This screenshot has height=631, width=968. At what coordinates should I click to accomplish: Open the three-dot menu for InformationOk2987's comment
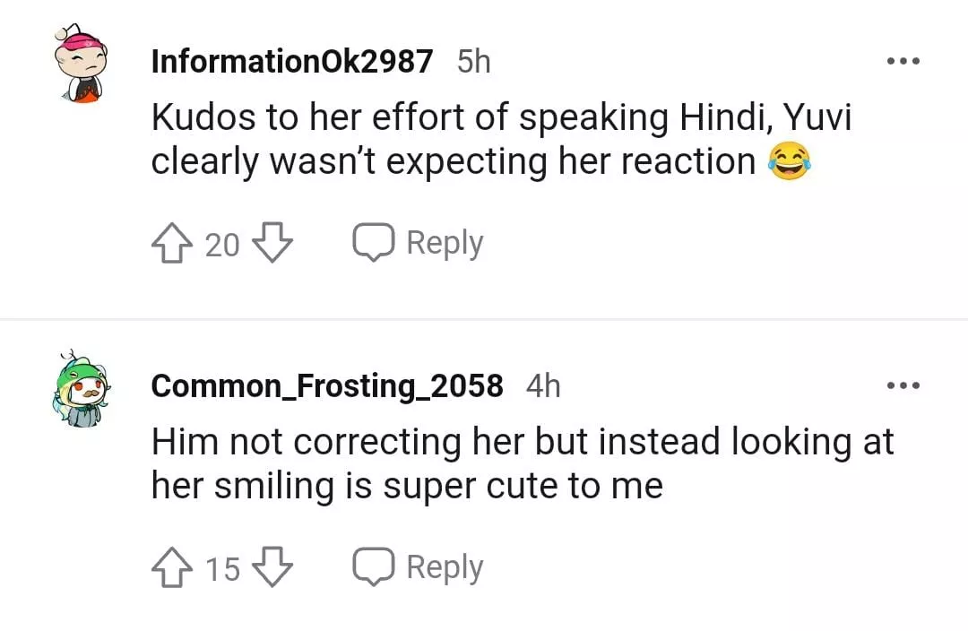(903, 62)
